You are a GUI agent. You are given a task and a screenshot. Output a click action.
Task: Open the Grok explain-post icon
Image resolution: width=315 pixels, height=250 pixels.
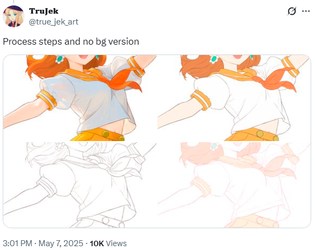[292, 11]
